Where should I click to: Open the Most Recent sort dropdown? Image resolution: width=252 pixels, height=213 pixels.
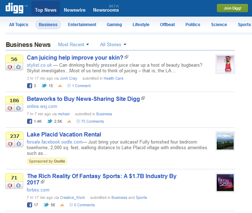point(73,44)
